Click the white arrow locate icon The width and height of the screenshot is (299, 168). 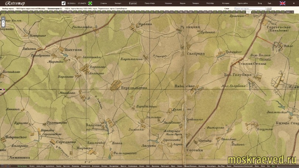pos(63,3)
